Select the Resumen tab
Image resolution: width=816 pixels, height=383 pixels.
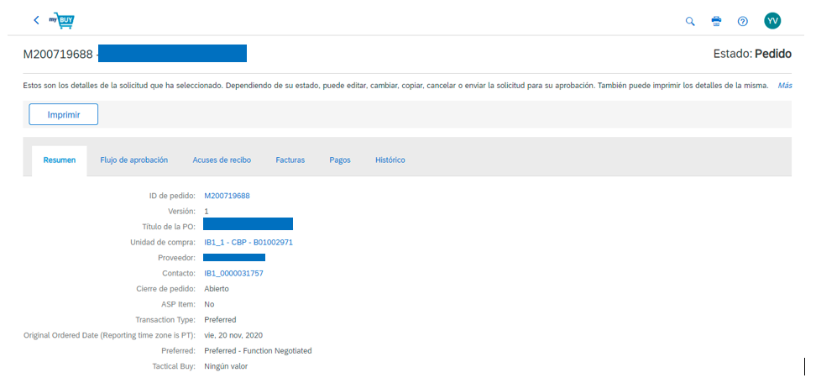coord(60,160)
